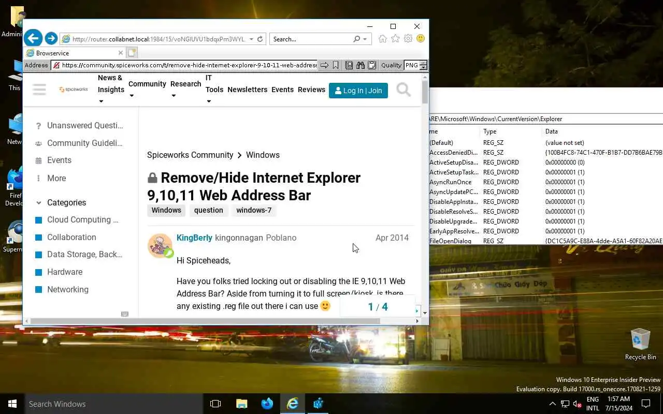Click the 1 / 4 post progress indicator
663x414 pixels.
[378, 307]
